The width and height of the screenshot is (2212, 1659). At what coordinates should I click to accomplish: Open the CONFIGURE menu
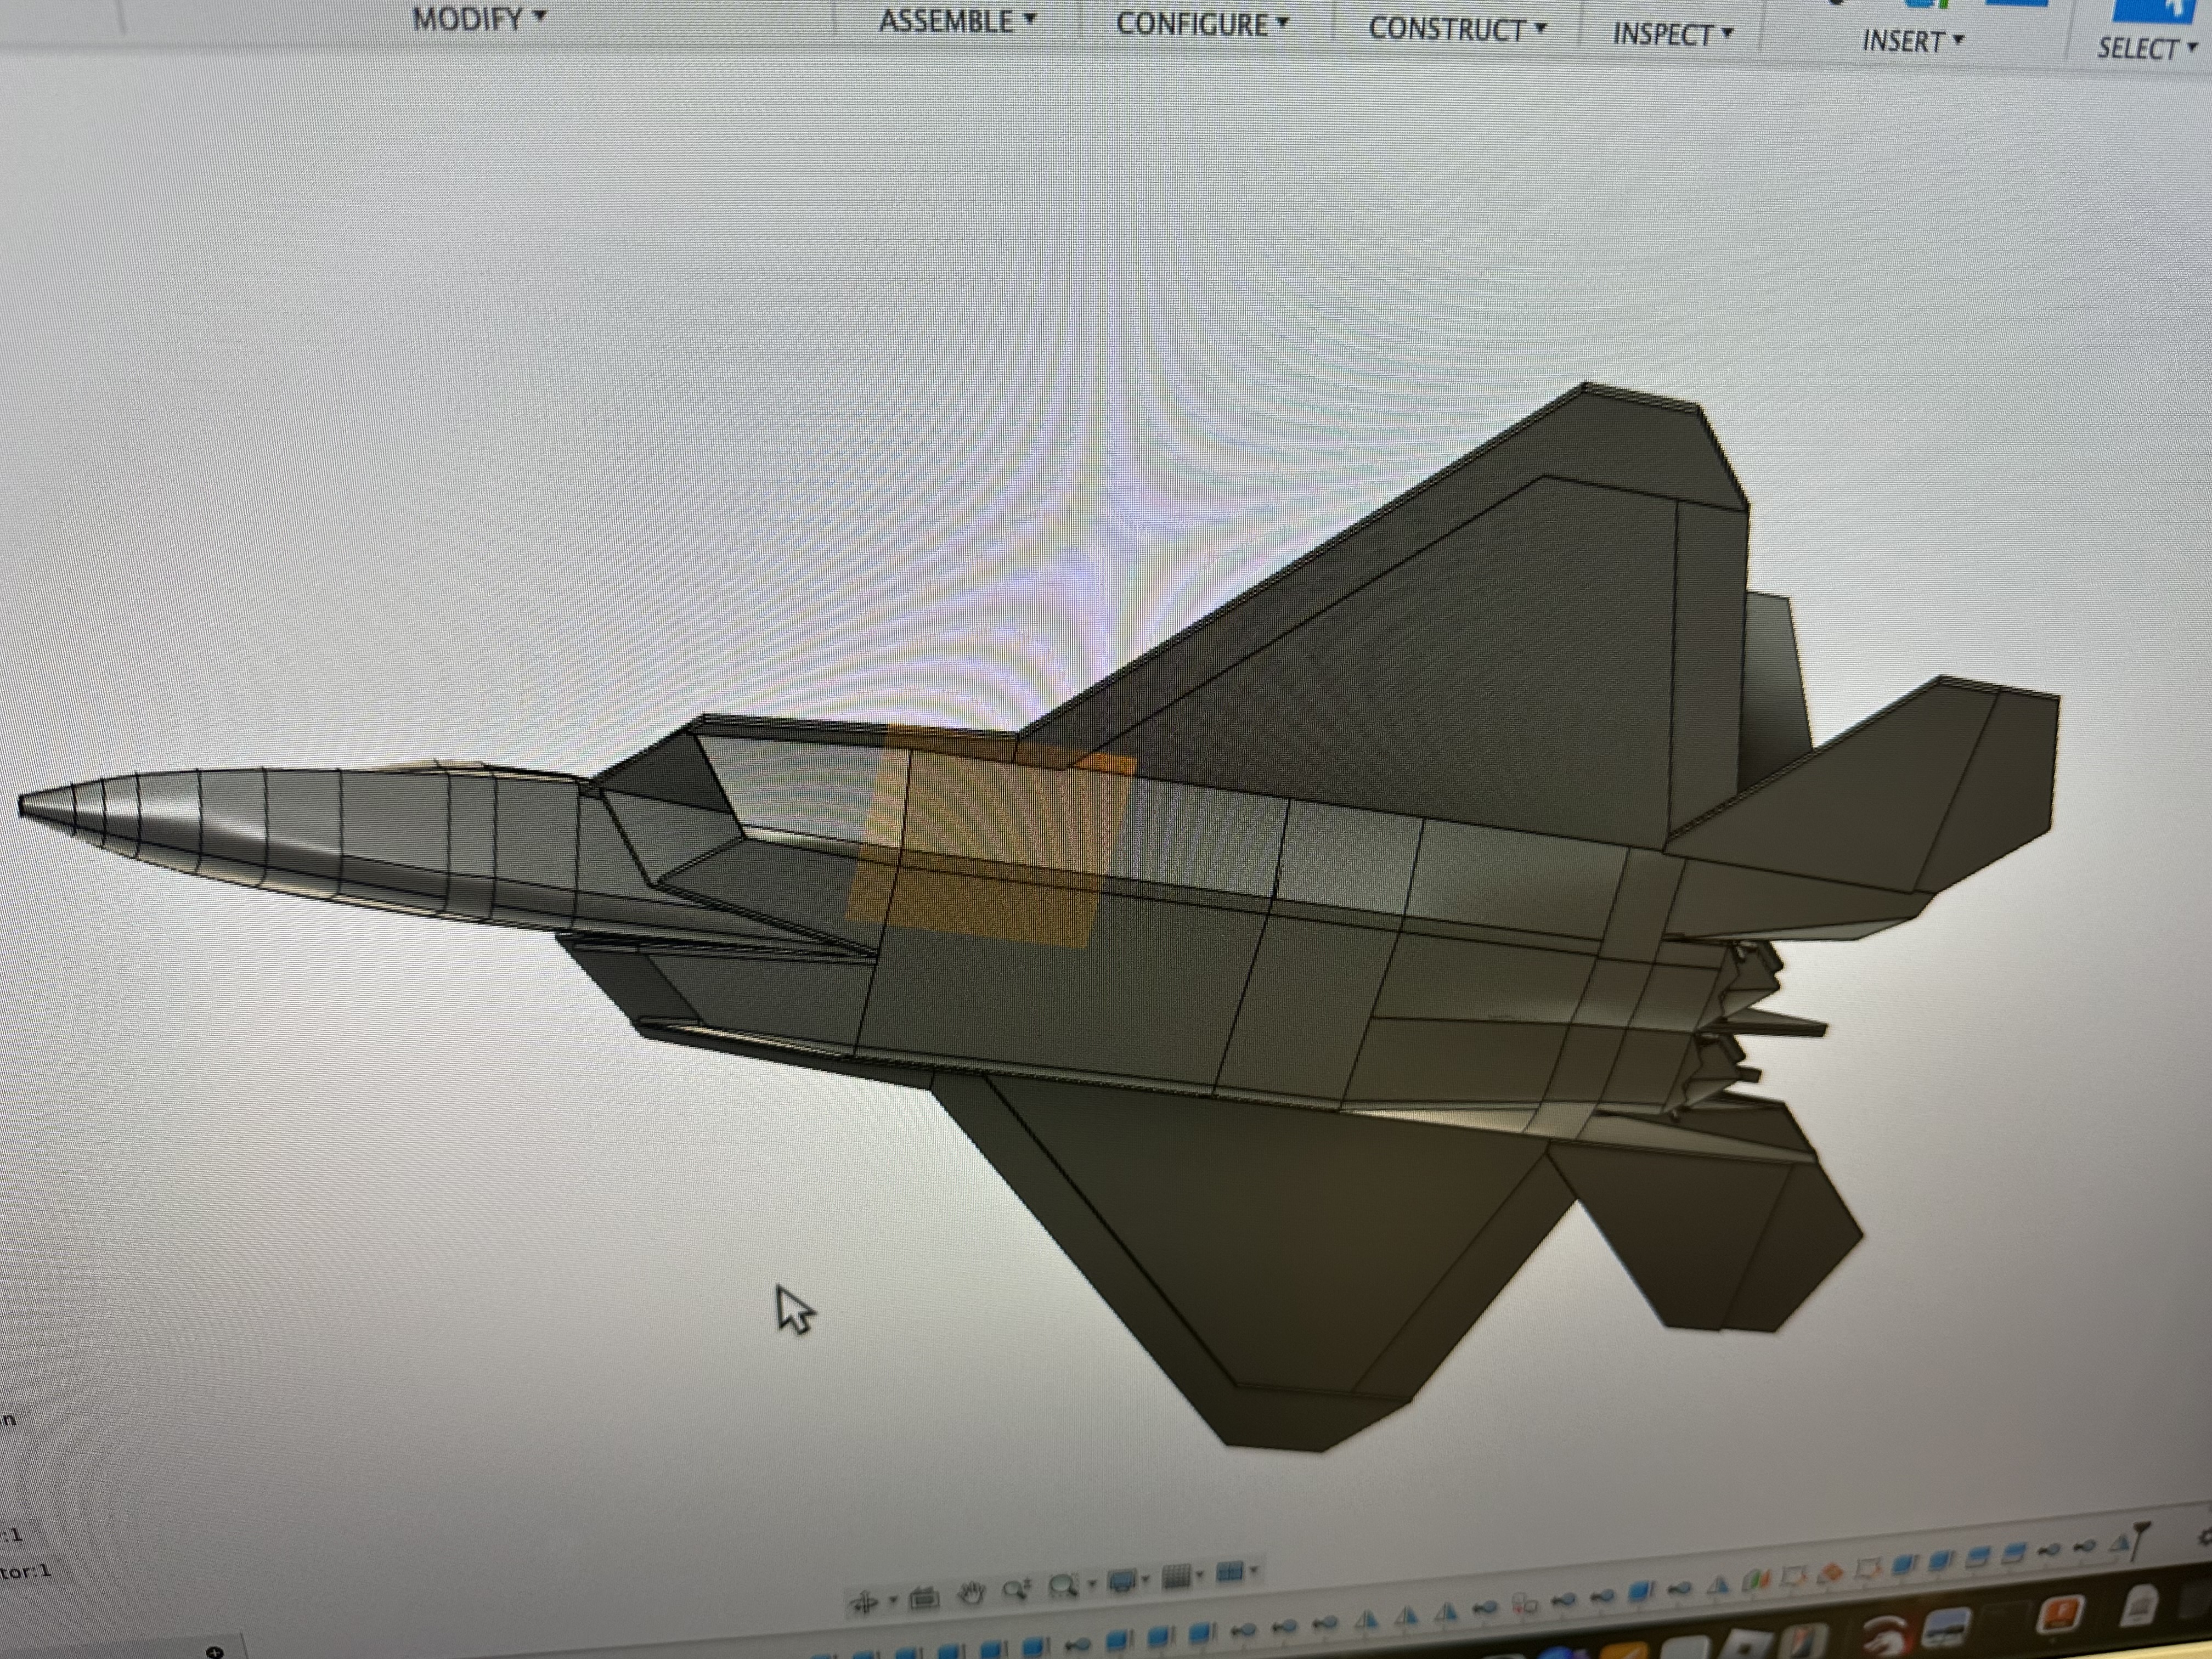pos(1202,24)
